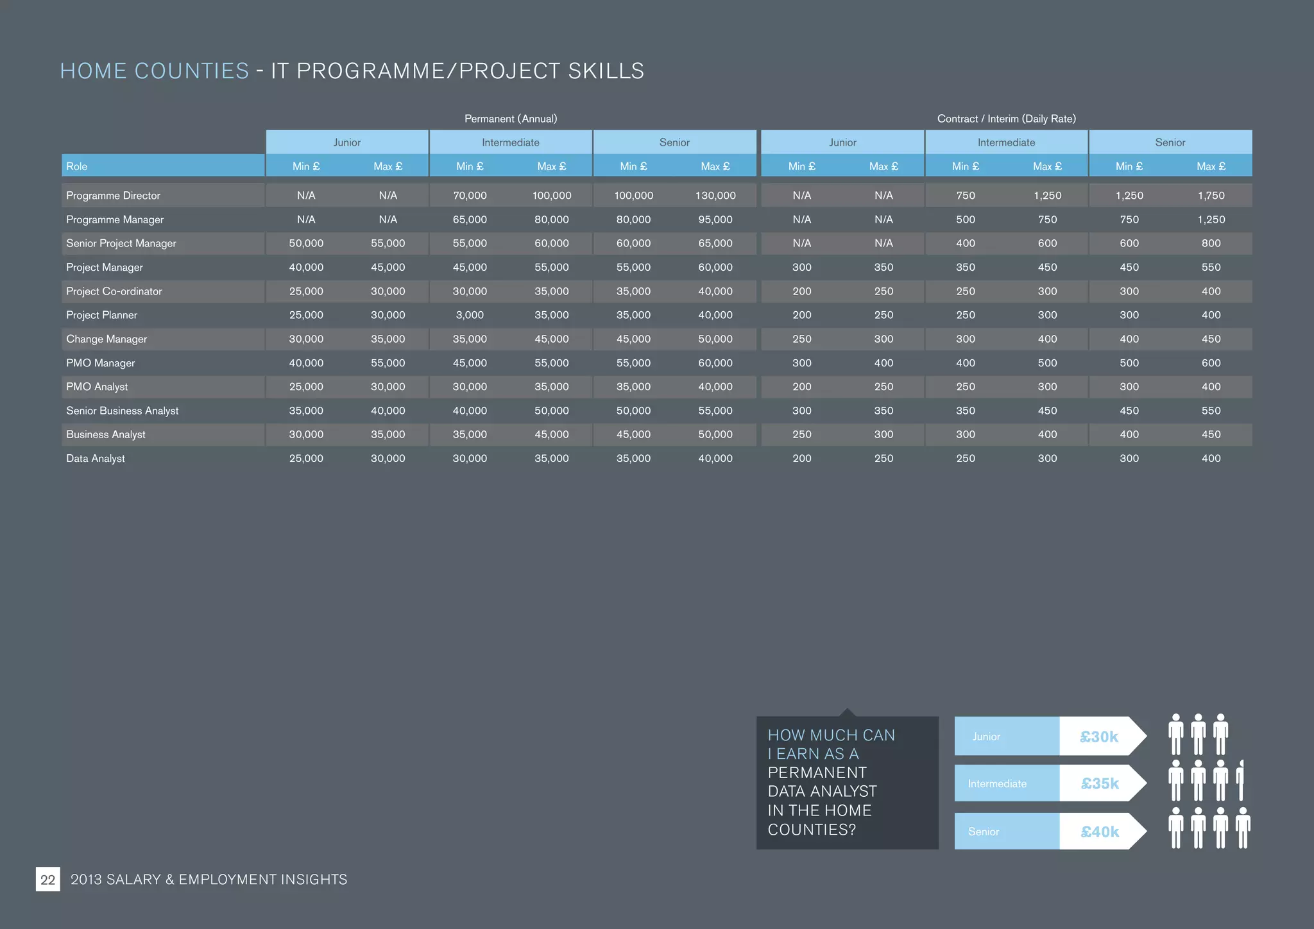Image resolution: width=1314 pixels, height=929 pixels.
Task: Click the £30k Junior arrow badge
Action: click(x=1100, y=737)
